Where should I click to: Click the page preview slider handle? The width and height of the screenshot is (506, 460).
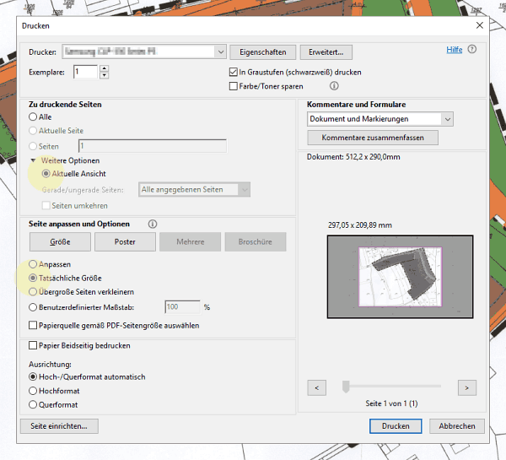[x=345, y=387]
